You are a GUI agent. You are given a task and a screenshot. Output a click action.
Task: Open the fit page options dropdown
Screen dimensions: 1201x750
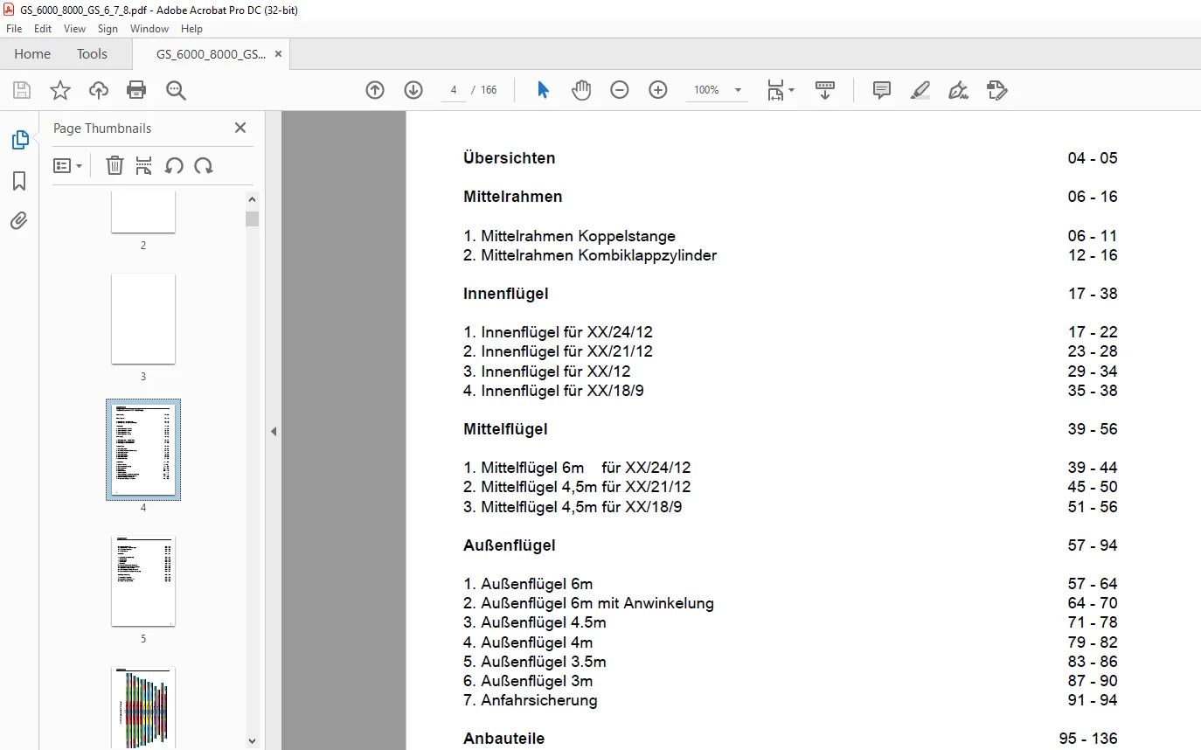point(781,90)
